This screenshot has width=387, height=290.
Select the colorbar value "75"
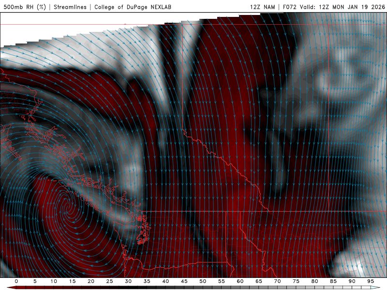point(296,281)
